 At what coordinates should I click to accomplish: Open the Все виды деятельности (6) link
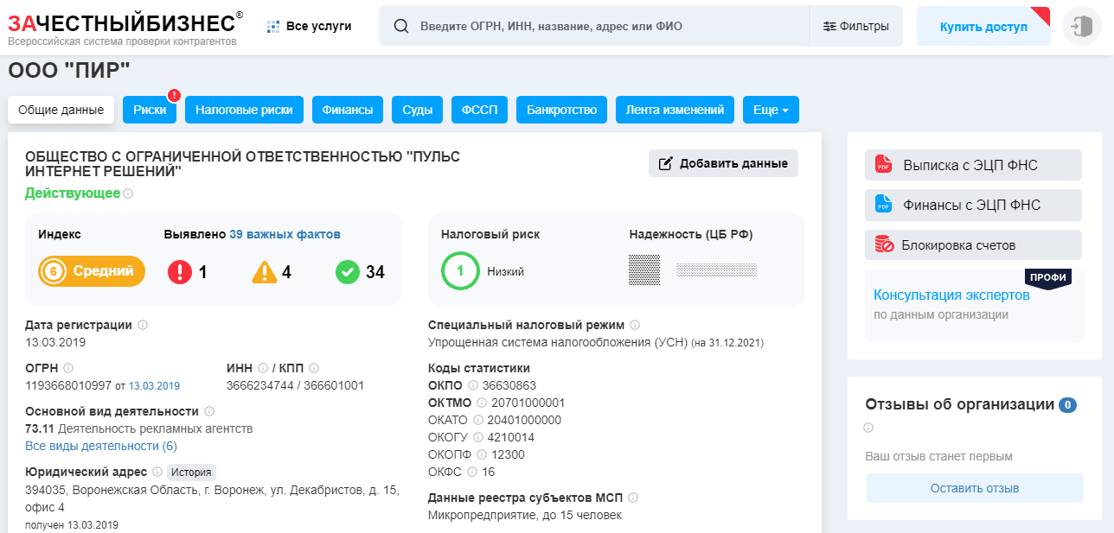pos(101,446)
